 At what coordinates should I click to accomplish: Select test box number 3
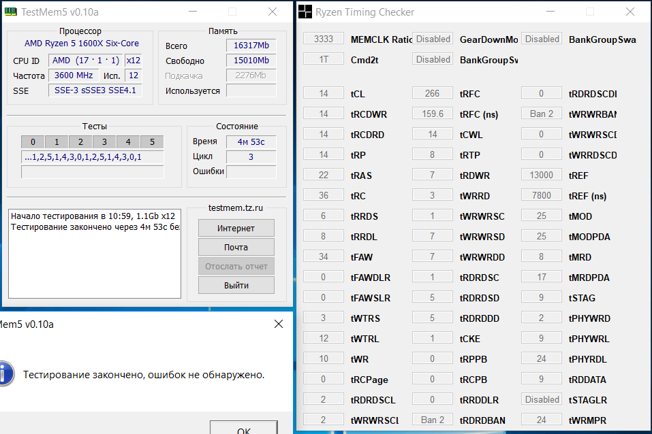(104, 142)
